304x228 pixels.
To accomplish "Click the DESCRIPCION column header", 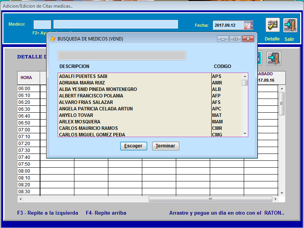I will point(74,66).
